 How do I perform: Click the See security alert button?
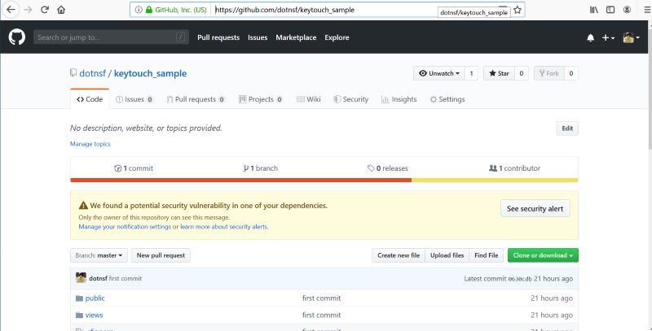coord(535,209)
